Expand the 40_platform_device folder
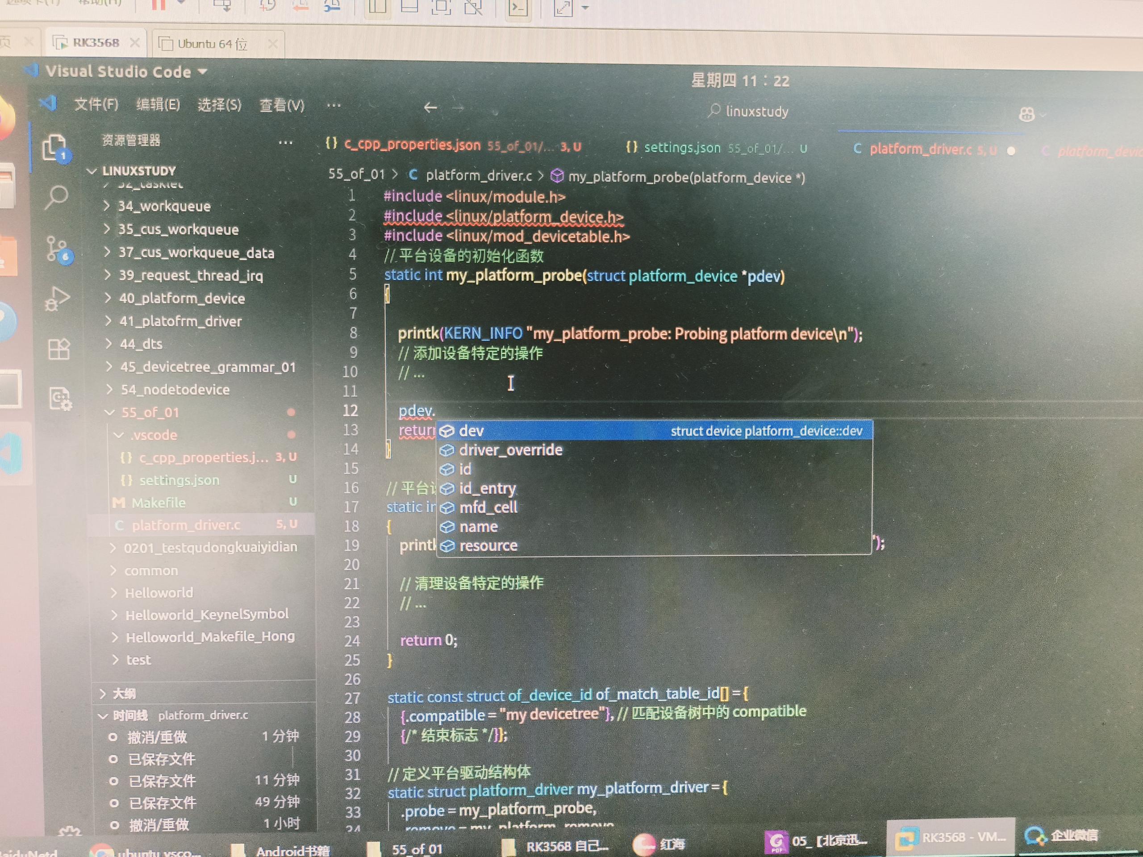Viewport: 1143px width, 857px height. [x=181, y=299]
